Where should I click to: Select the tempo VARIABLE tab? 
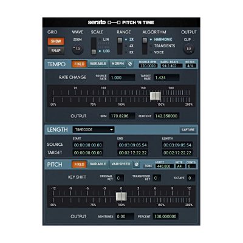click(98, 64)
